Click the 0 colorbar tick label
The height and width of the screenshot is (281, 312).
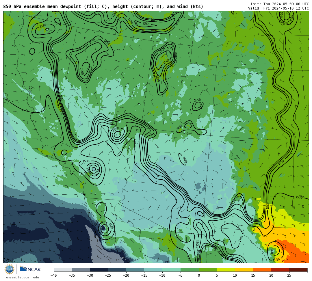[198, 276]
